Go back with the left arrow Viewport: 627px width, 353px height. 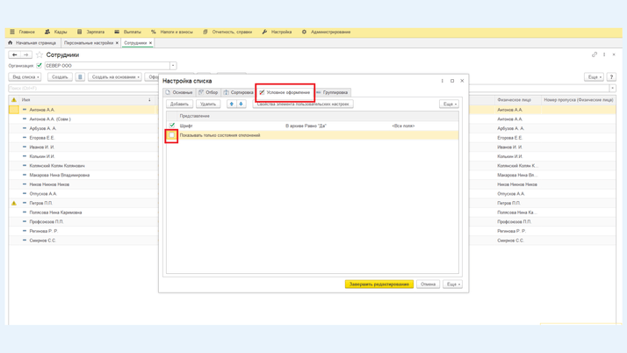(15, 54)
